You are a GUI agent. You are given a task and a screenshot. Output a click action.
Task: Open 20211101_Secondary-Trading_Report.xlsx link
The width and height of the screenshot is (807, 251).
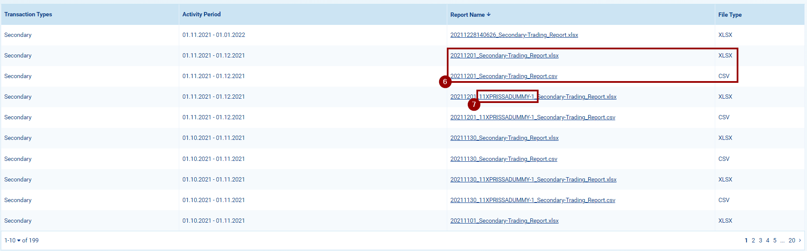(x=504, y=221)
